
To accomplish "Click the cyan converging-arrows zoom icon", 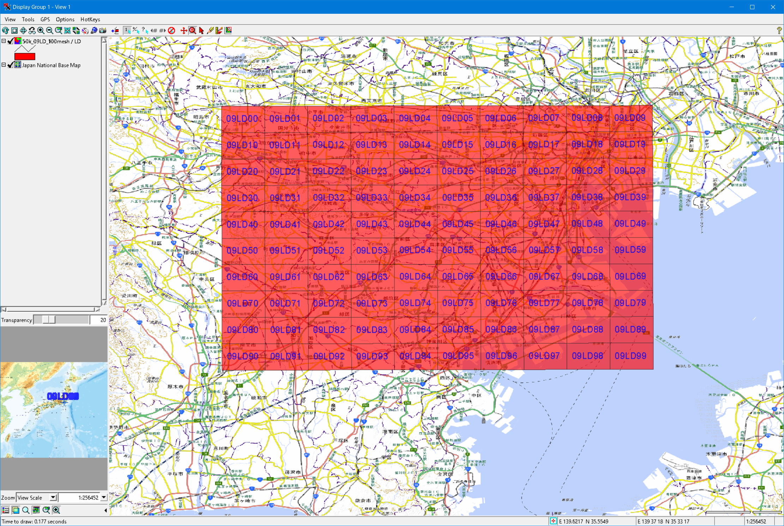I will (67, 31).
